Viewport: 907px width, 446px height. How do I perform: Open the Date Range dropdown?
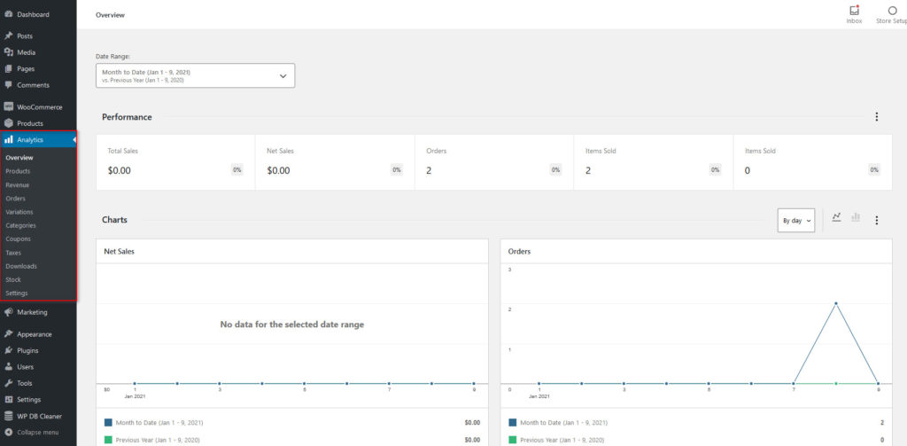tap(196, 76)
